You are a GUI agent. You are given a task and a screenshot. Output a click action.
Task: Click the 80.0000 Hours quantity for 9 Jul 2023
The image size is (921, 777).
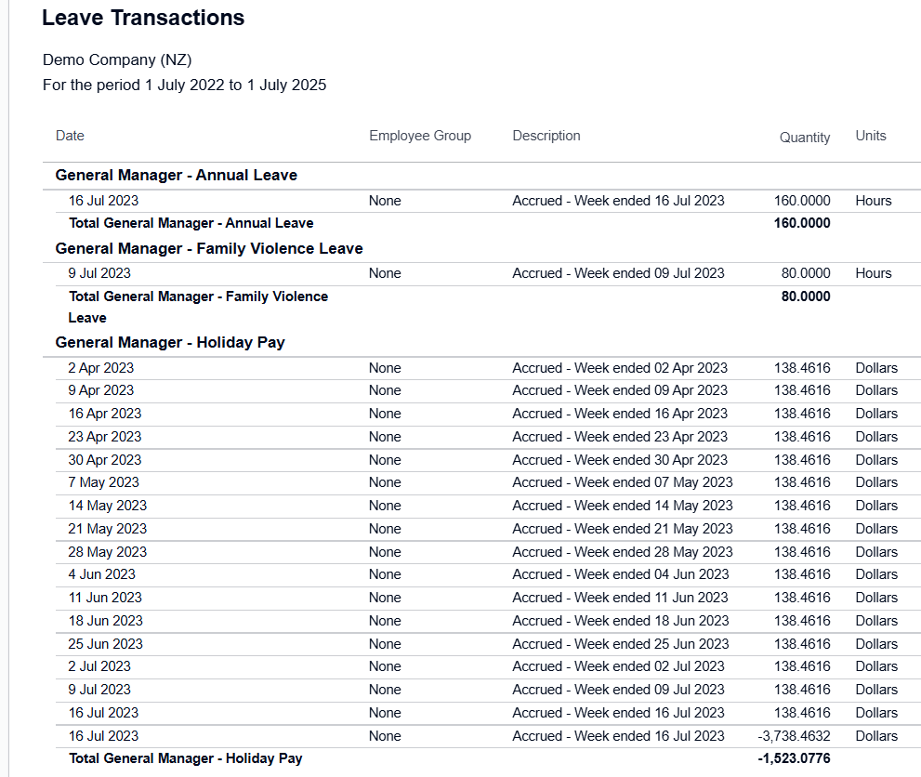point(805,273)
